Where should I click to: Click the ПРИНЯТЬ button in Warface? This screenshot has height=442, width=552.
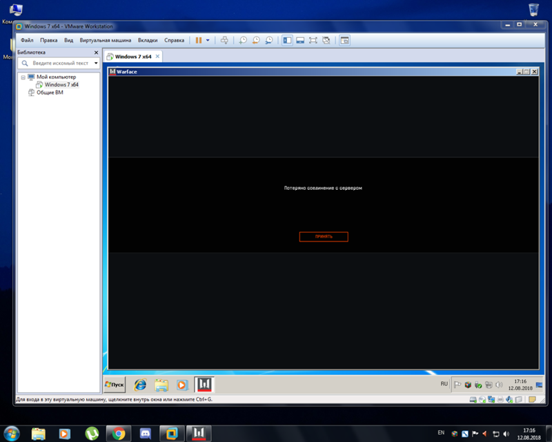coord(324,236)
